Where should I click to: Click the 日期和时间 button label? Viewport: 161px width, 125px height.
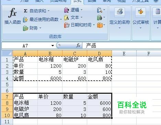81,25
